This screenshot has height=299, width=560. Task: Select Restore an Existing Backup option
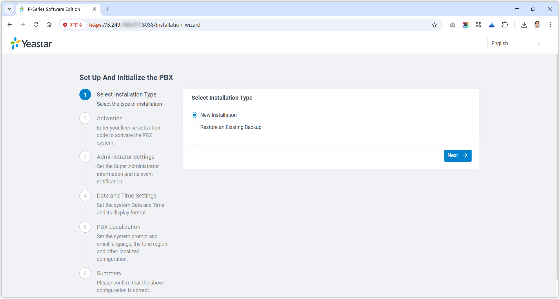click(x=194, y=127)
